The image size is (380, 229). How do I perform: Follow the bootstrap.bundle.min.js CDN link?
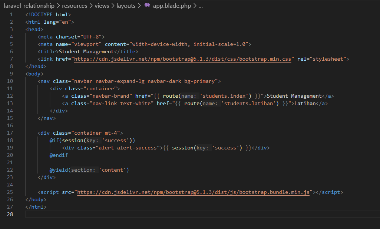[x=193, y=192]
